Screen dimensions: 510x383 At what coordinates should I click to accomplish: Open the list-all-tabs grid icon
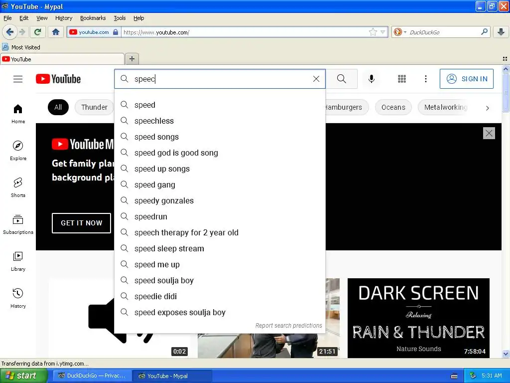coord(505,59)
